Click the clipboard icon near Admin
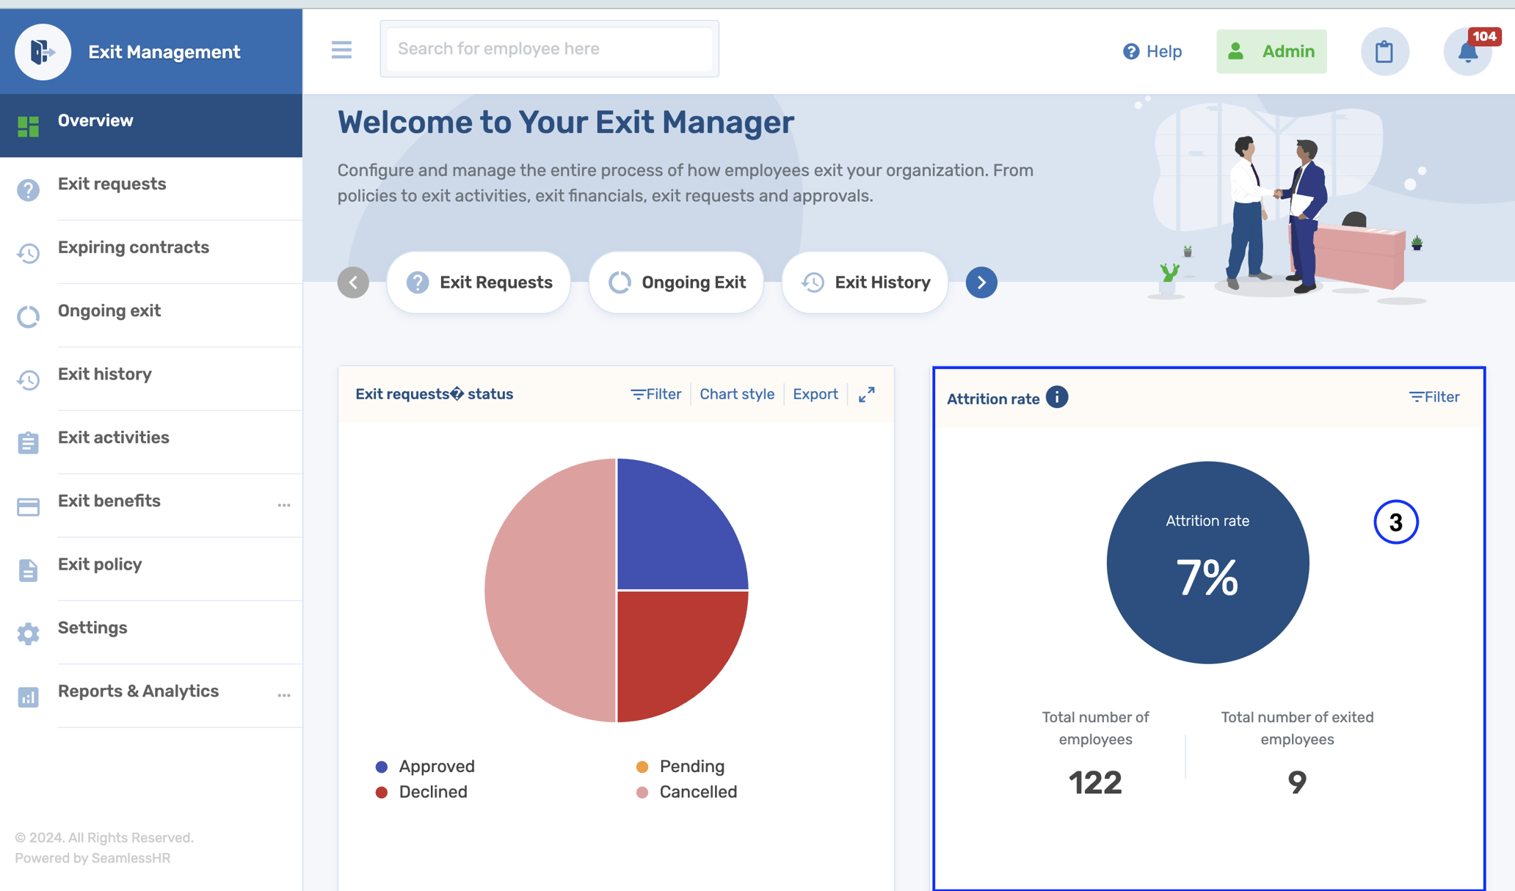Viewport: 1515px width, 891px height. pos(1385,51)
